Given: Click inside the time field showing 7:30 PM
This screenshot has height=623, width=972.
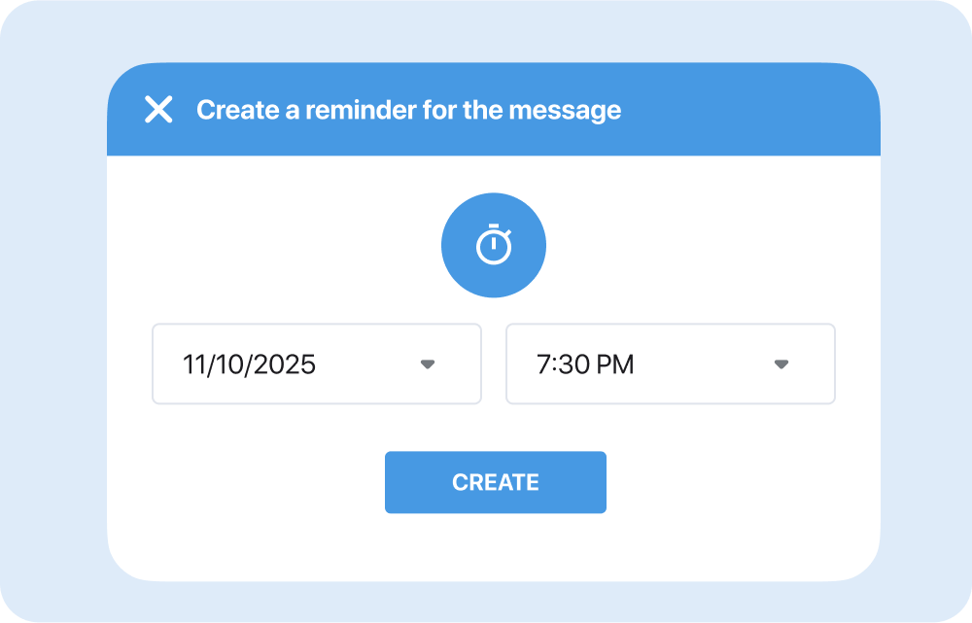Looking at the screenshot, I should click(x=670, y=364).
